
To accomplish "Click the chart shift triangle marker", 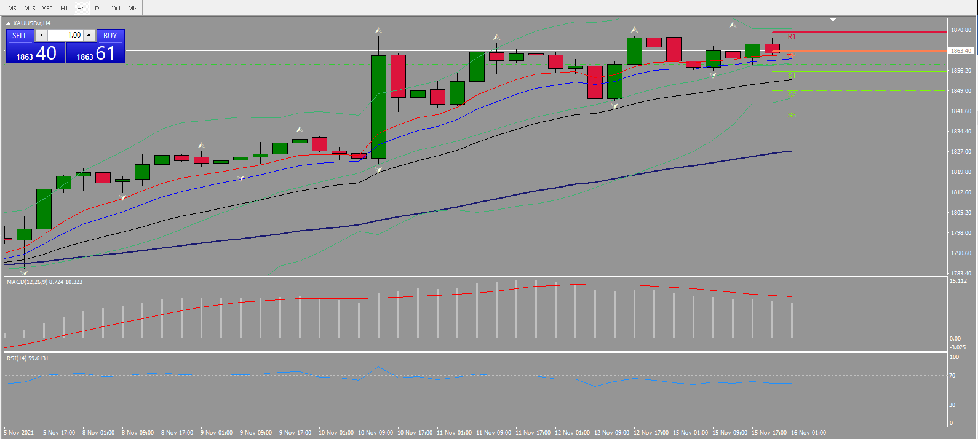I will tap(833, 20).
